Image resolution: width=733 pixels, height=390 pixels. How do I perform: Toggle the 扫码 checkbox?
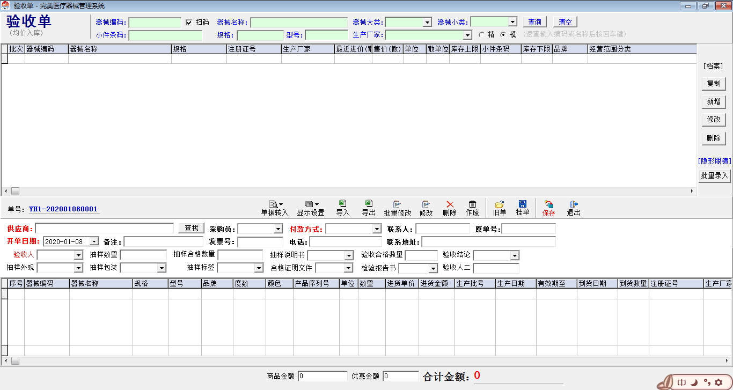(189, 23)
